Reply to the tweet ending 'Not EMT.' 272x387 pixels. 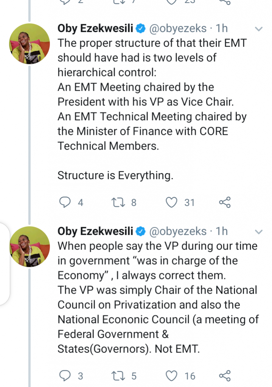65,376
